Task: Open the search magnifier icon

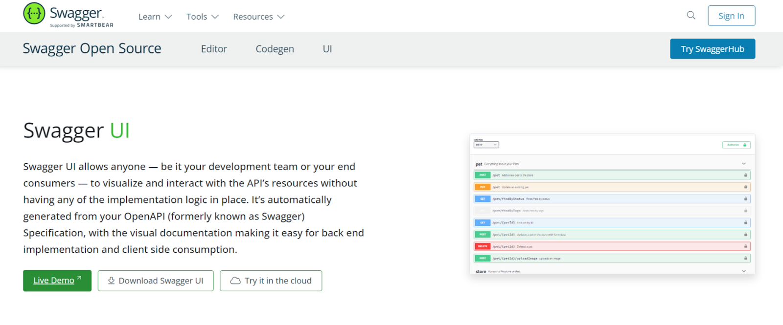Action: pos(691,15)
